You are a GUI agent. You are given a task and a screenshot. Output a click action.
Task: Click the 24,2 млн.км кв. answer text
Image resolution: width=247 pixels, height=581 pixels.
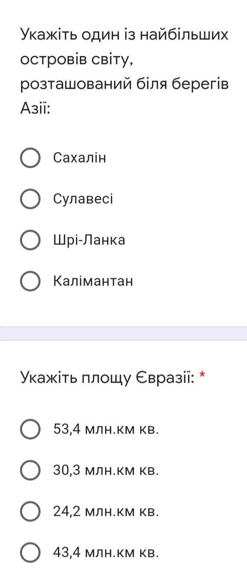(106, 512)
